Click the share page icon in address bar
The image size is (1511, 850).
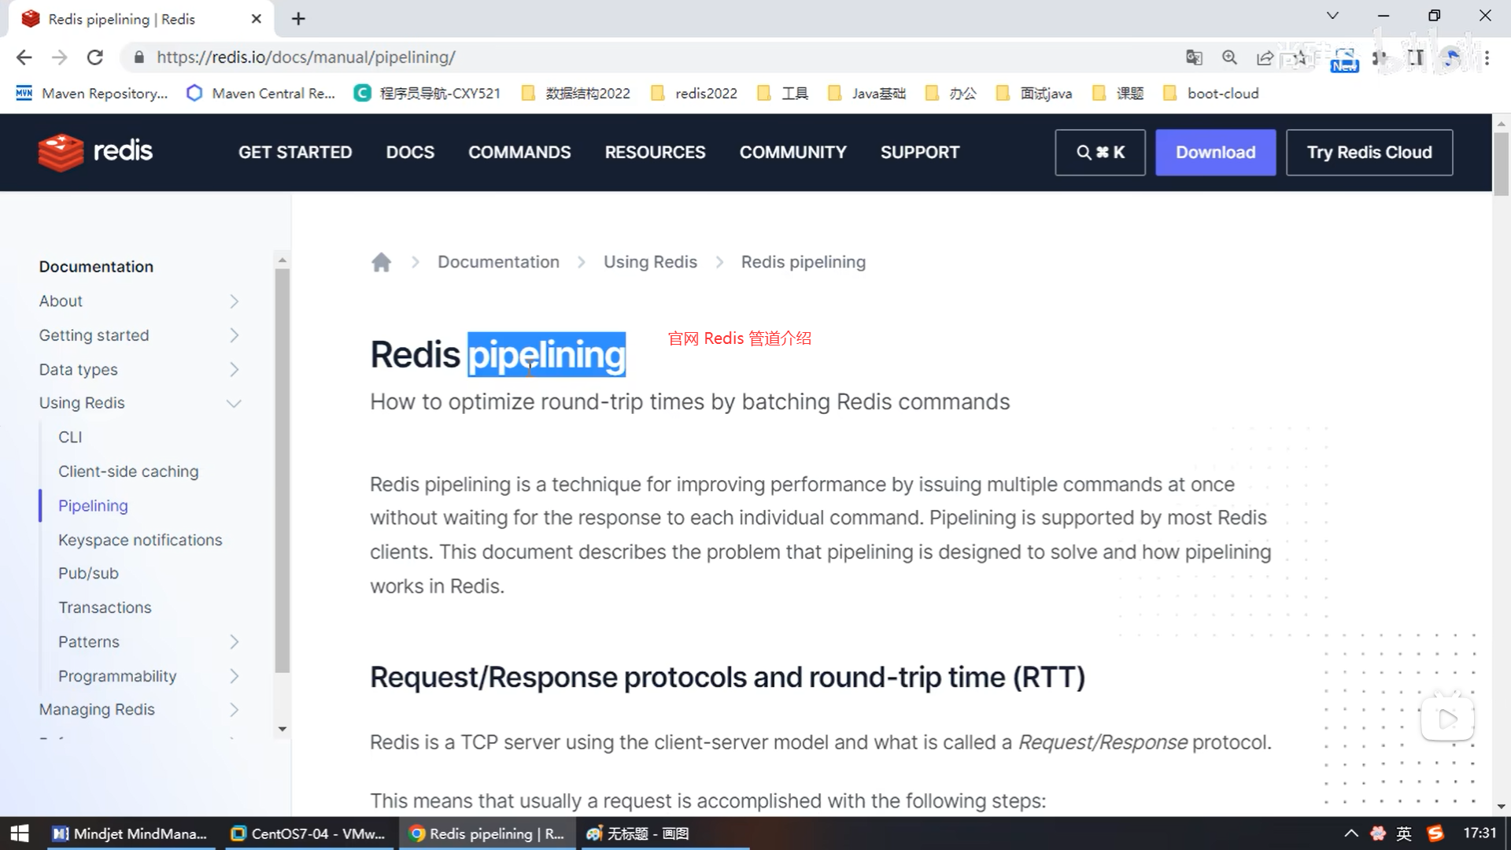tap(1265, 57)
